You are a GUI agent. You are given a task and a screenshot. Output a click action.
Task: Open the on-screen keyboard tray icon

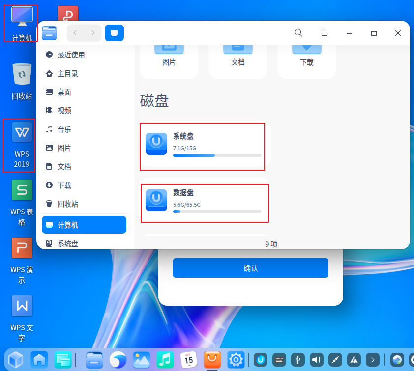point(279,360)
